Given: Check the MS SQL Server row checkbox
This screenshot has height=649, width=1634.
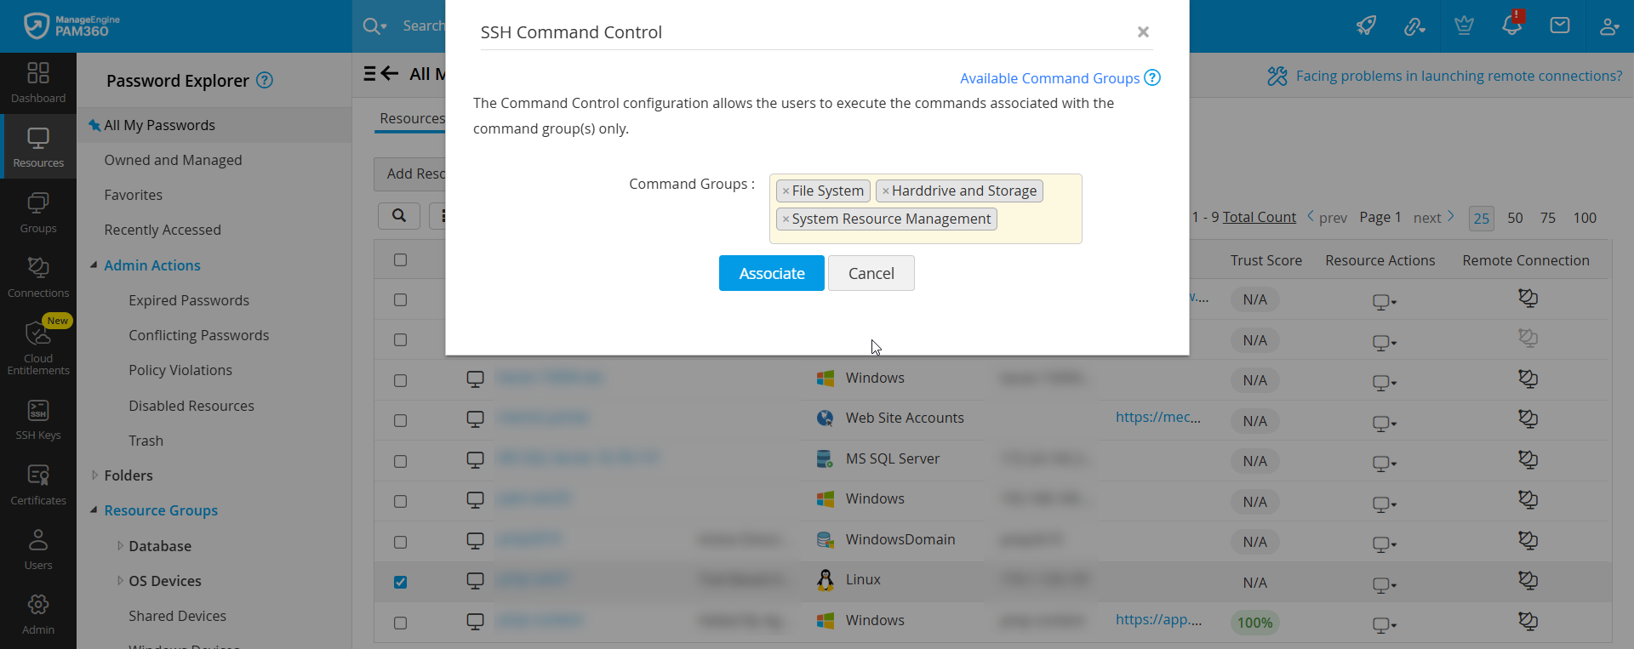Looking at the screenshot, I should tap(400, 461).
